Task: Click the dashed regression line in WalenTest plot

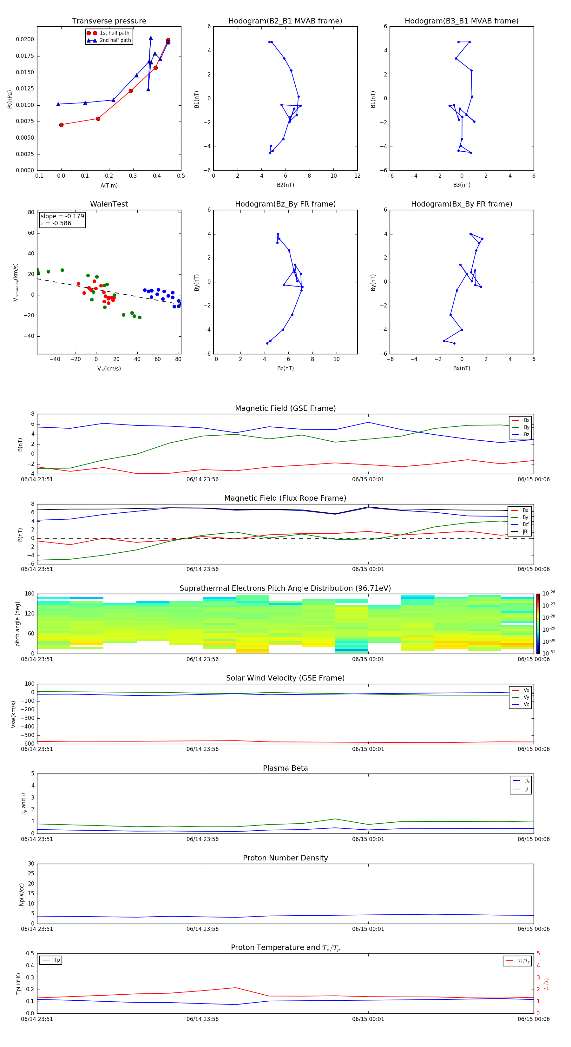Action: [109, 292]
